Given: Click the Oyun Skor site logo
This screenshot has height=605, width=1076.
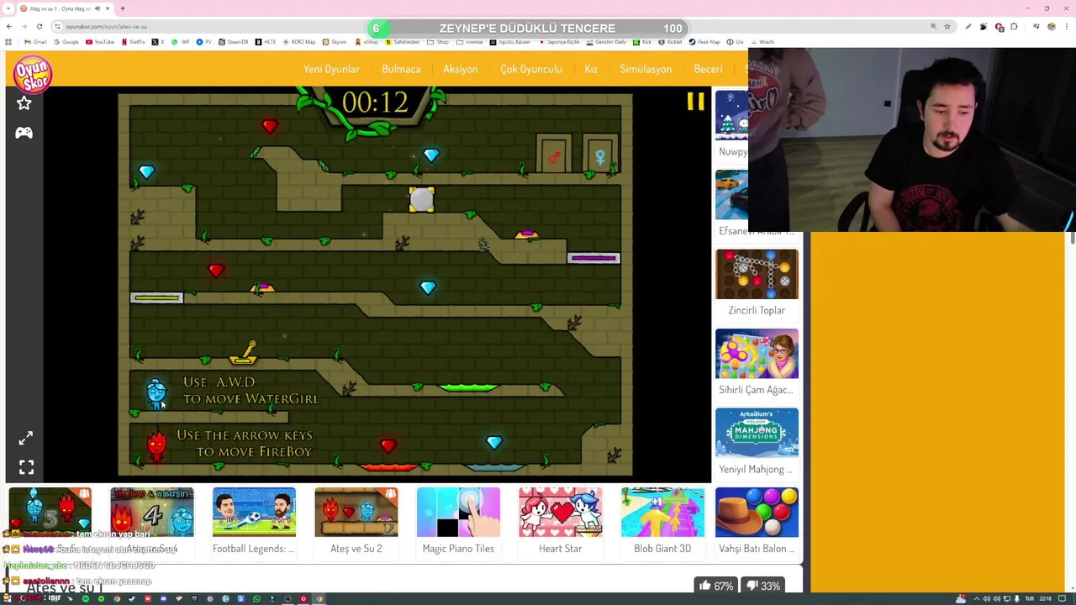Looking at the screenshot, I should [x=33, y=73].
